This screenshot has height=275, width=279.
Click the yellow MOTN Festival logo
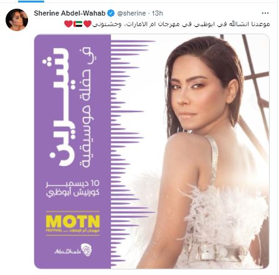[x=73, y=223]
